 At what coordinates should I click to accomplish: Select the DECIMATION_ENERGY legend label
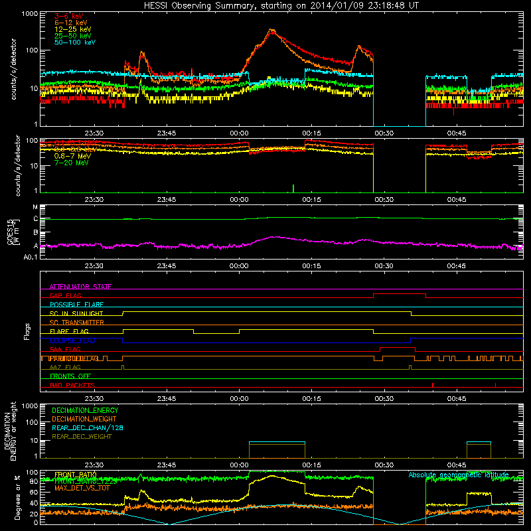point(85,410)
